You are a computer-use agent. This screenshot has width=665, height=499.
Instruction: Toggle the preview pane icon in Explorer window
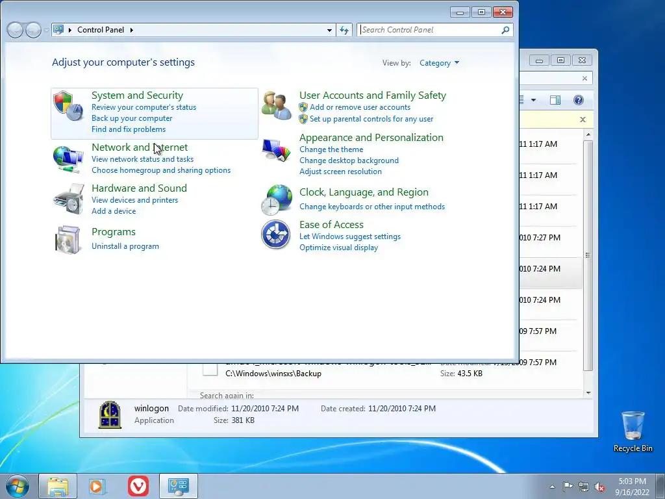point(555,100)
